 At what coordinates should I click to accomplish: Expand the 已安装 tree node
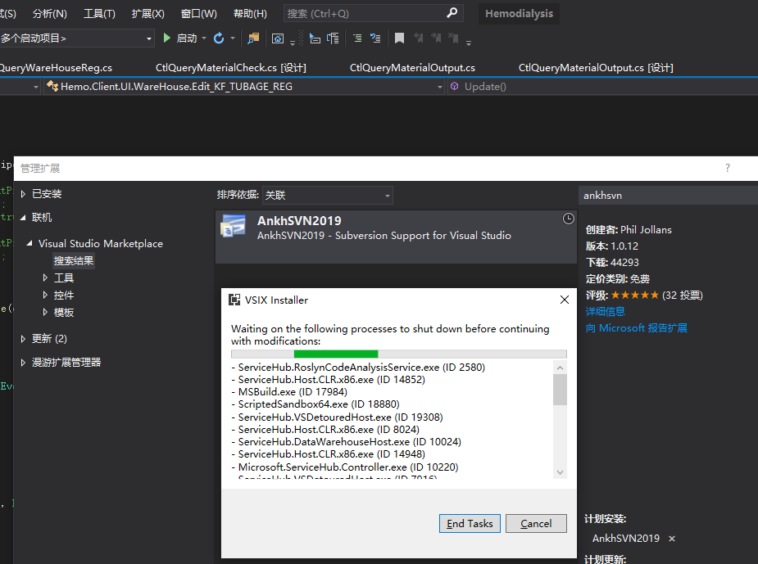[23, 194]
